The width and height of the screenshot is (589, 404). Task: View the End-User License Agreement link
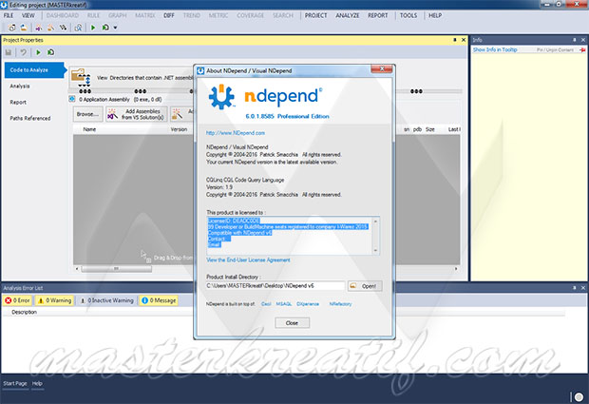[x=248, y=260]
